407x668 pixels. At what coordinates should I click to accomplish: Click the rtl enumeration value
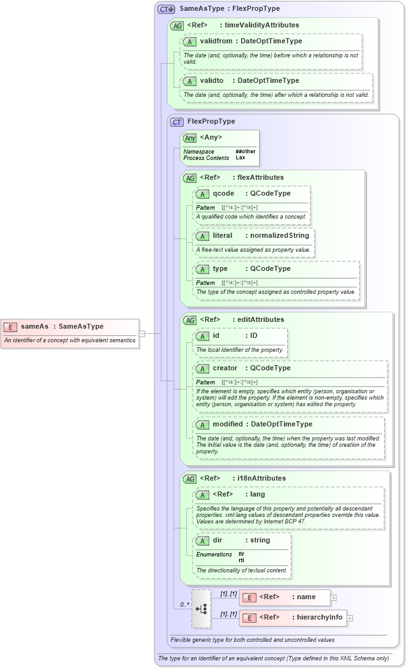coord(241,560)
